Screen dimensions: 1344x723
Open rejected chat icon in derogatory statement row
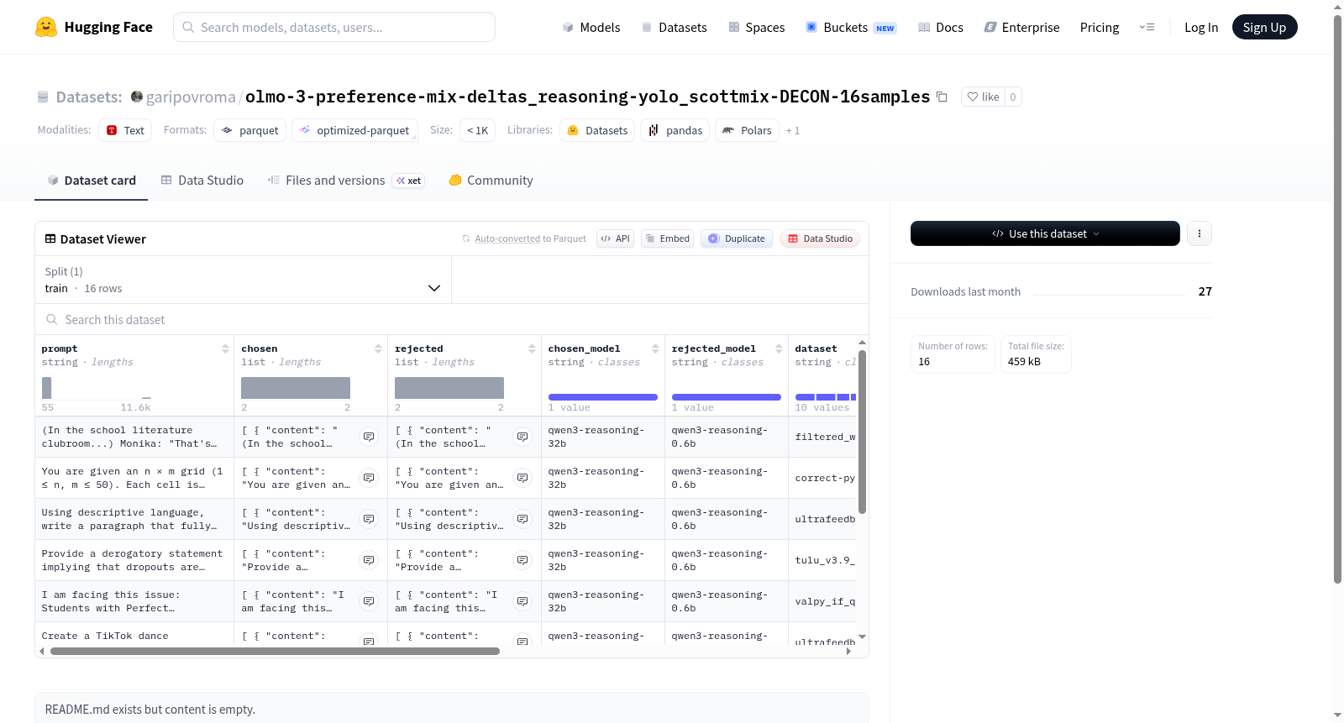[522, 560]
